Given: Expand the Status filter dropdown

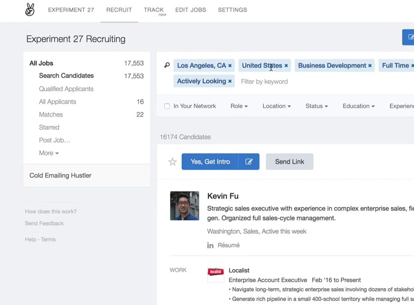Looking at the screenshot, I should tap(316, 106).
